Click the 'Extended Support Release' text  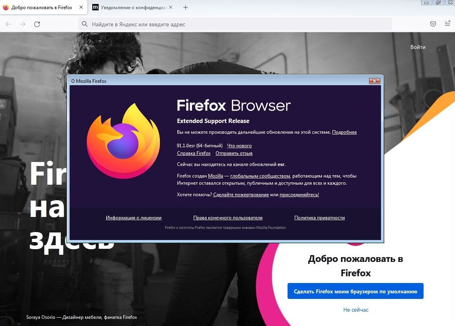coord(213,121)
